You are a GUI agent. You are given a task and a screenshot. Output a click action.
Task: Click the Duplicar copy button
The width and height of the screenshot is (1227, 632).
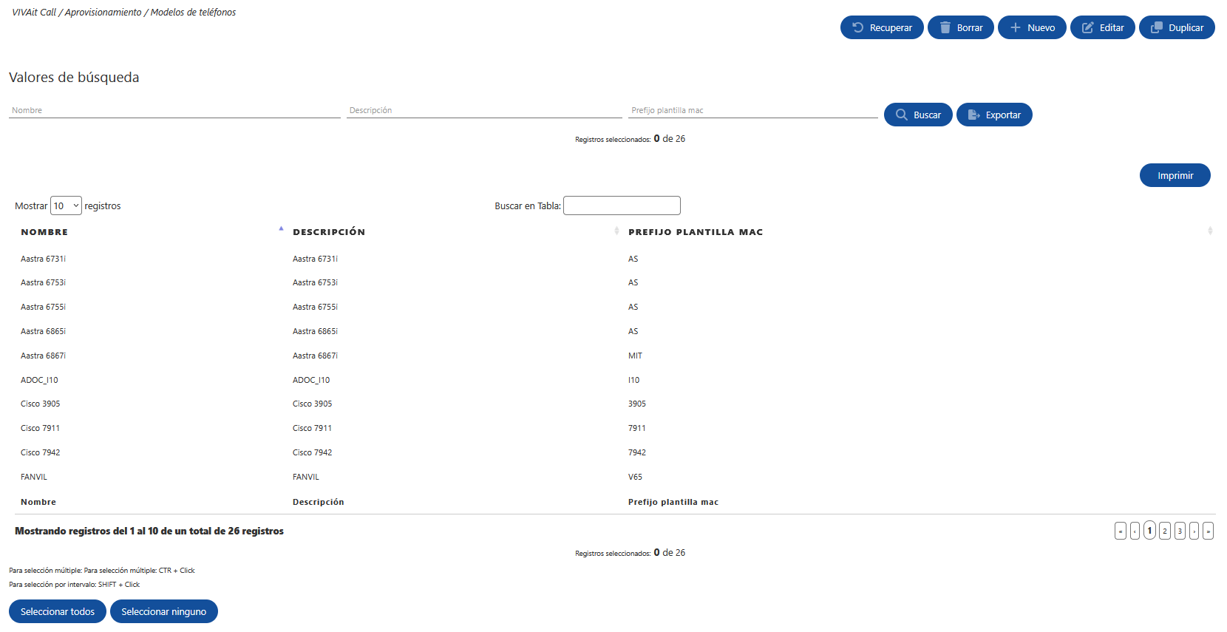[1176, 27]
